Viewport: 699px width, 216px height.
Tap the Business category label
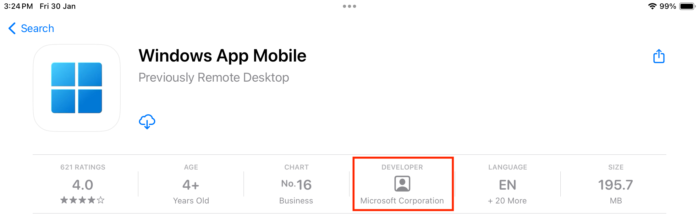click(x=296, y=201)
